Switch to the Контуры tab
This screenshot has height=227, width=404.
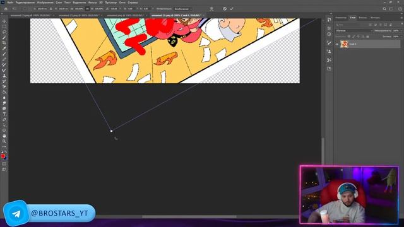click(x=375, y=18)
